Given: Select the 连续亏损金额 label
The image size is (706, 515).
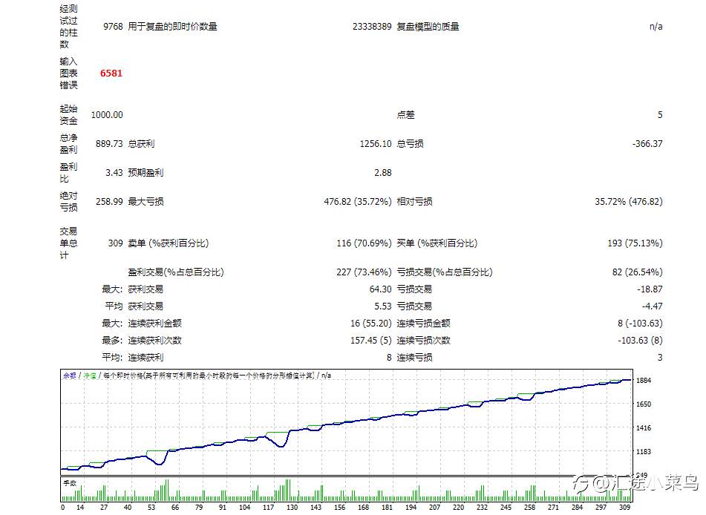Looking at the screenshot, I should point(424,324).
